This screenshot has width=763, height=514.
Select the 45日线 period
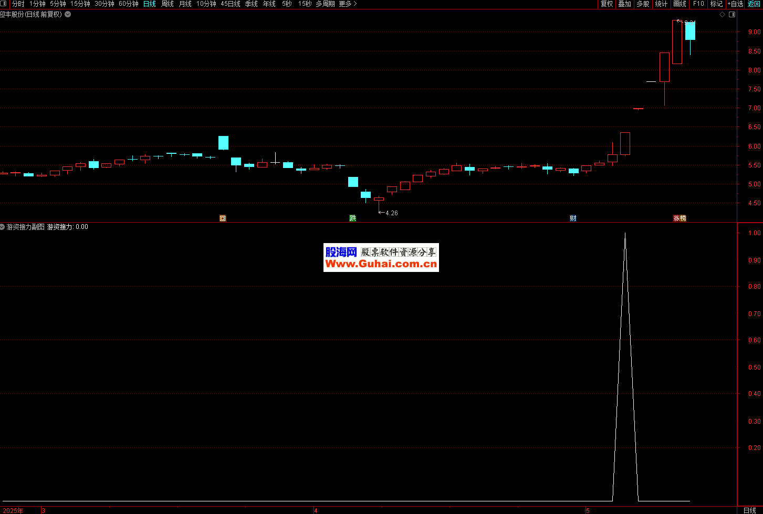point(231,4)
